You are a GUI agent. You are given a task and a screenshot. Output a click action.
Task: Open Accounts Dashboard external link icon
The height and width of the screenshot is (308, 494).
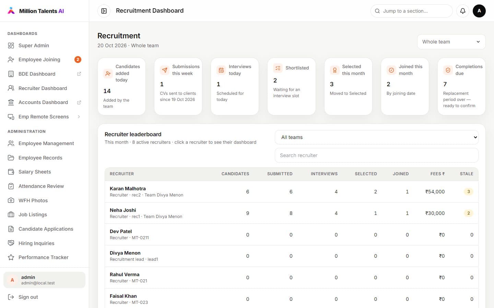click(x=79, y=102)
